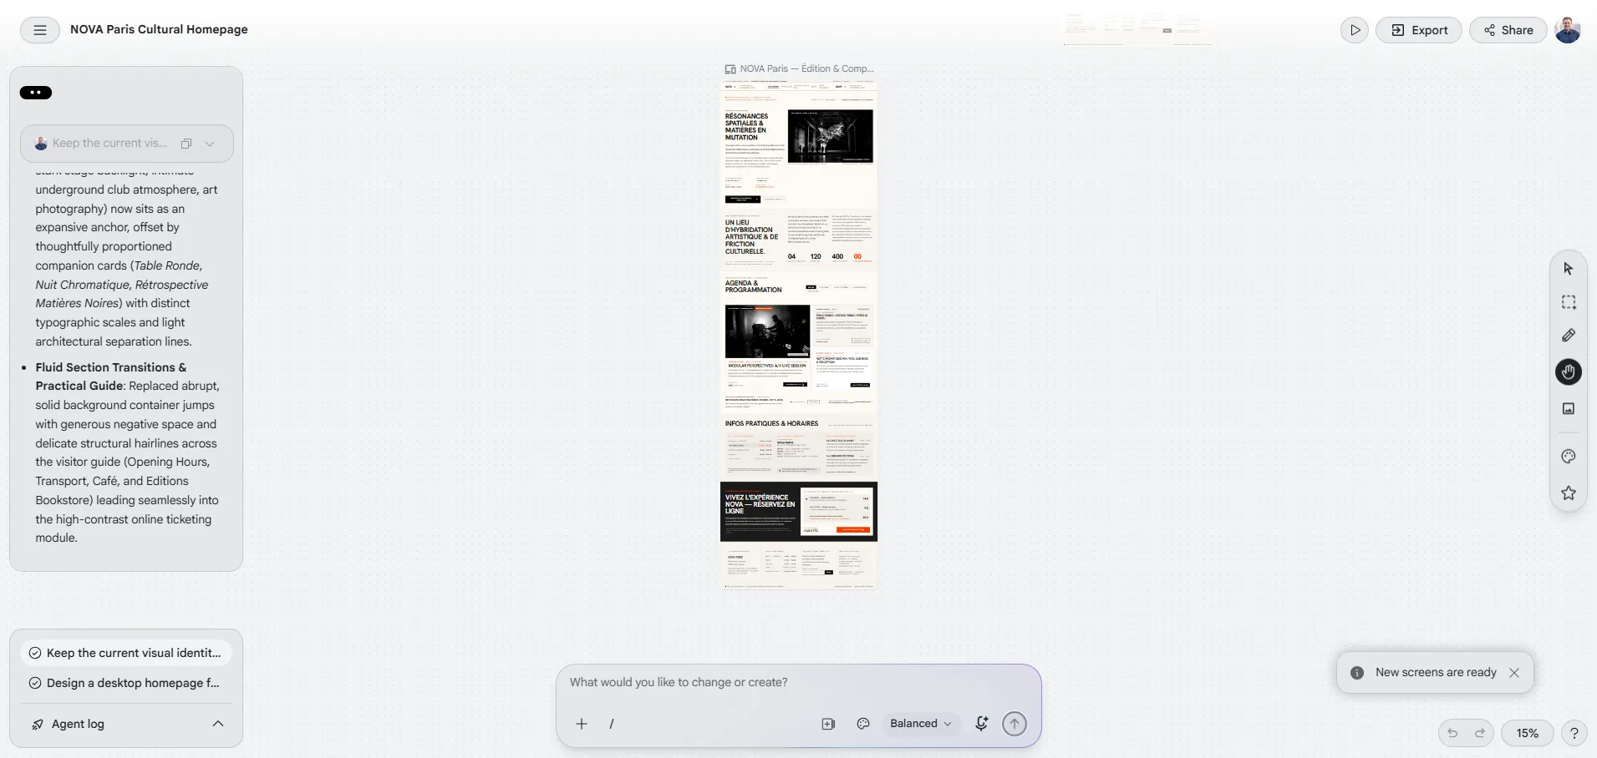Click the image attachment icon in the prompt bar
The width and height of the screenshot is (1597, 758).
[x=828, y=724]
